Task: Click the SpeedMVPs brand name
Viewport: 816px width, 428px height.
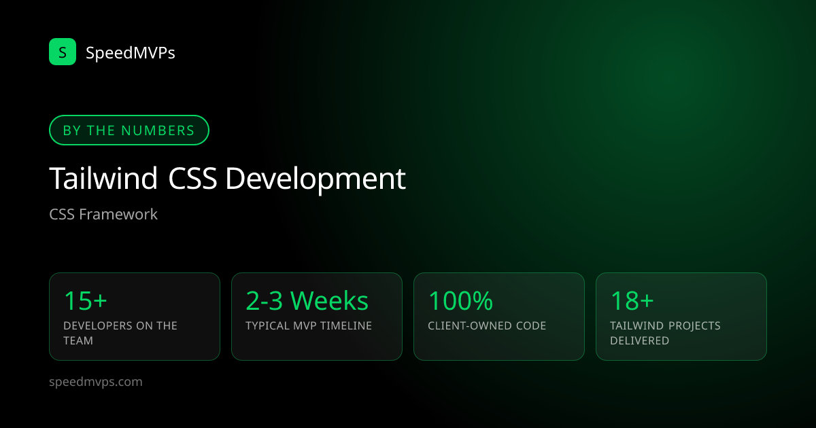Action: pos(131,52)
